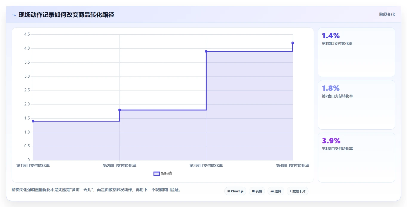Image resolution: width=407 pixels, height=207 pixels.
Task: Click the 进度 tag
Action: tap(276, 191)
